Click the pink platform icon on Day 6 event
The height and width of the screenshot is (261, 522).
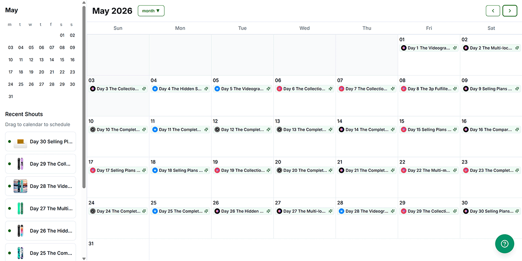coord(279,89)
